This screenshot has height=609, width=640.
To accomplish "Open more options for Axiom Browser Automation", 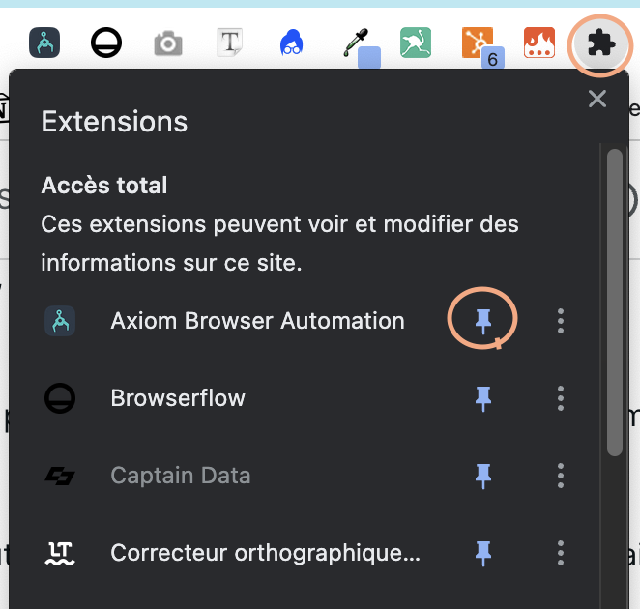I will (x=561, y=321).
